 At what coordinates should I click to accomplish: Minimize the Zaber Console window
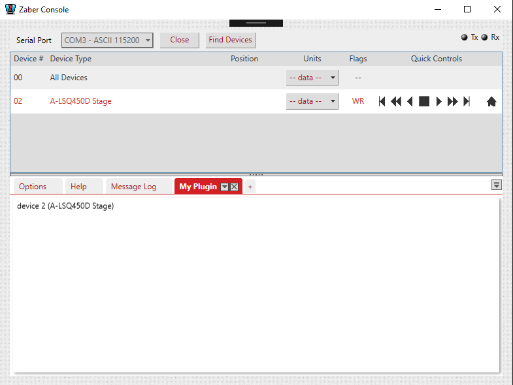[438, 9]
